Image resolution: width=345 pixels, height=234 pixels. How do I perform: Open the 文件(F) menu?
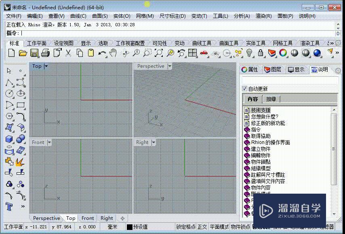(x=14, y=16)
